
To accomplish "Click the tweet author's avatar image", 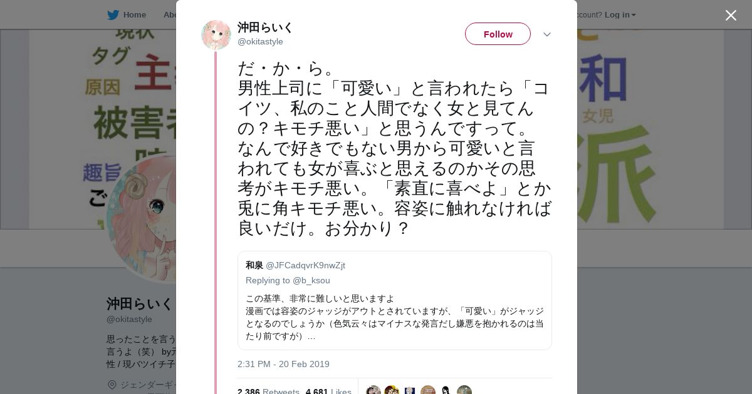I will pos(216,35).
